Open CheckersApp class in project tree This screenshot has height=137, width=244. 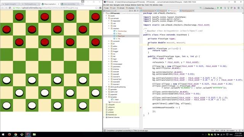pos(122,31)
